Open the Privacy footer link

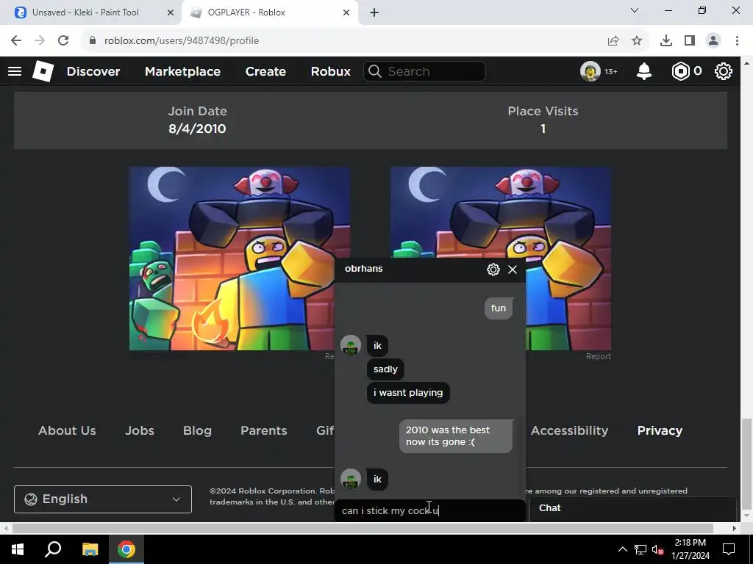[660, 430]
